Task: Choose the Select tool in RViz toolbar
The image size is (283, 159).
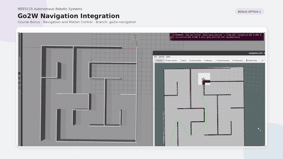Action: [x=183, y=61]
